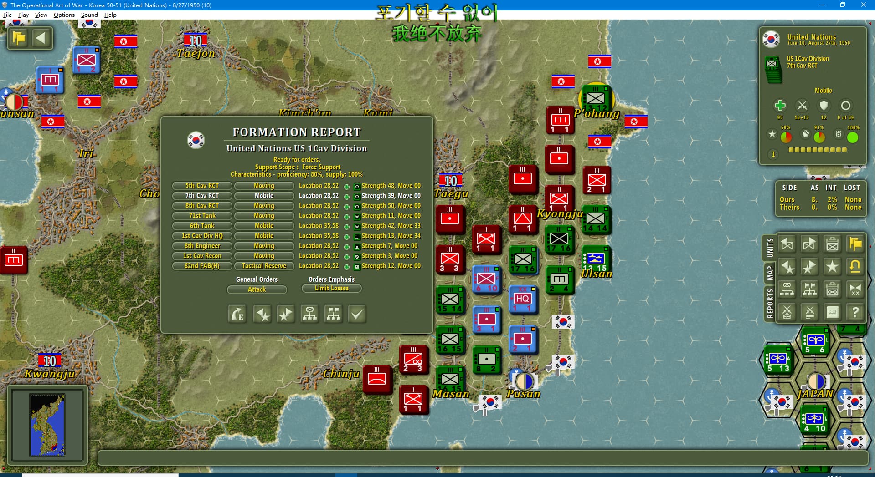Open the unit report clipboard icon
The width and height of the screenshot is (875, 477).
pos(832,244)
